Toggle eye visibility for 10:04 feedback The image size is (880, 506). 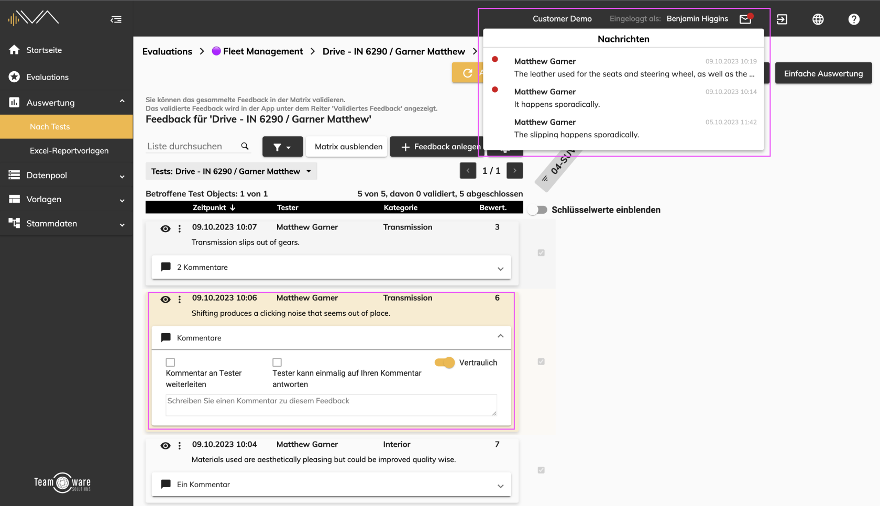pos(166,446)
